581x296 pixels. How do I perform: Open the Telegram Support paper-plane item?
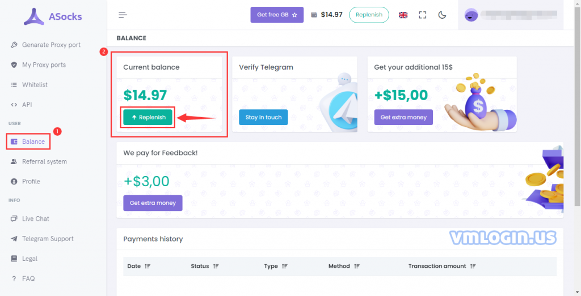[x=48, y=239]
